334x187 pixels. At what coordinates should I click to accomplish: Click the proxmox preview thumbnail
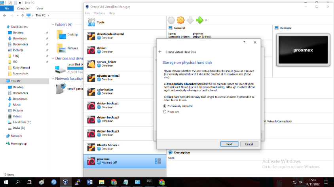[303, 50]
